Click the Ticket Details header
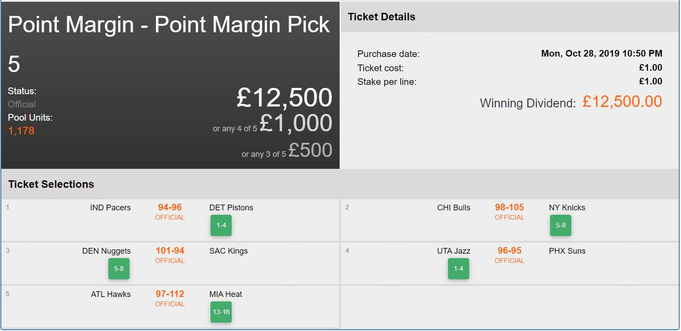Screen dimensions: 681x331 click(x=382, y=17)
